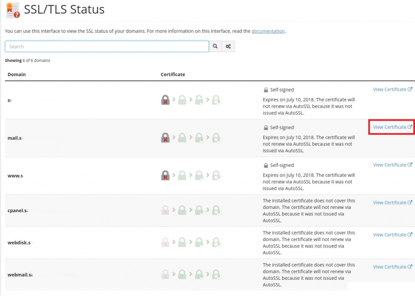View Certificate for the www domain
Screen dimensions: 415x296
[392, 165]
